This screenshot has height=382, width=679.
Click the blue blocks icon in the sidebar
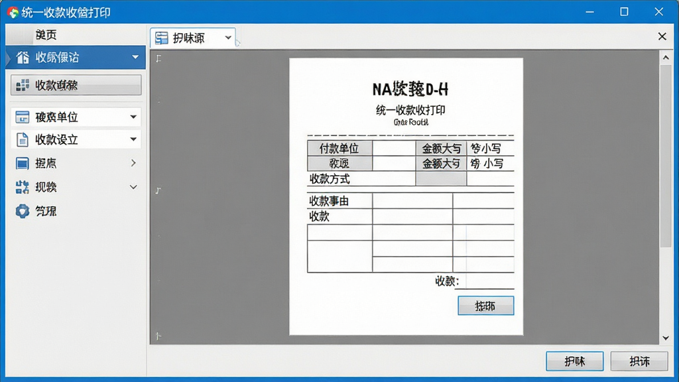[x=22, y=187]
